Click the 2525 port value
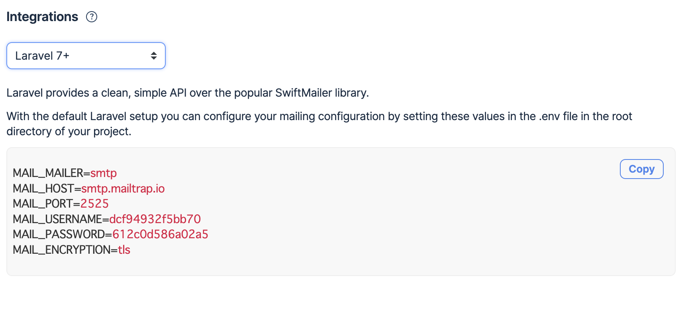This screenshot has height=315, width=690. [94, 204]
